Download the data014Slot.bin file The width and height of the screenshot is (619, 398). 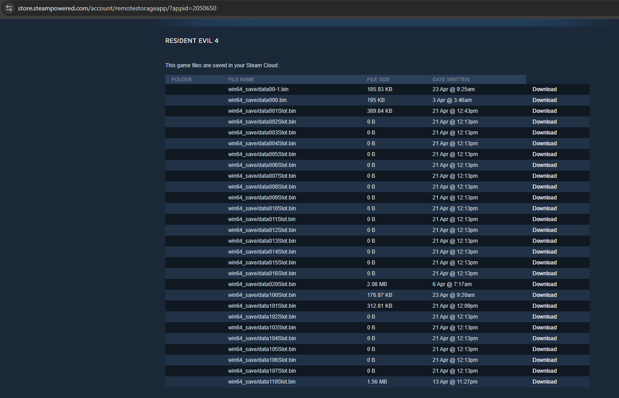pos(545,252)
